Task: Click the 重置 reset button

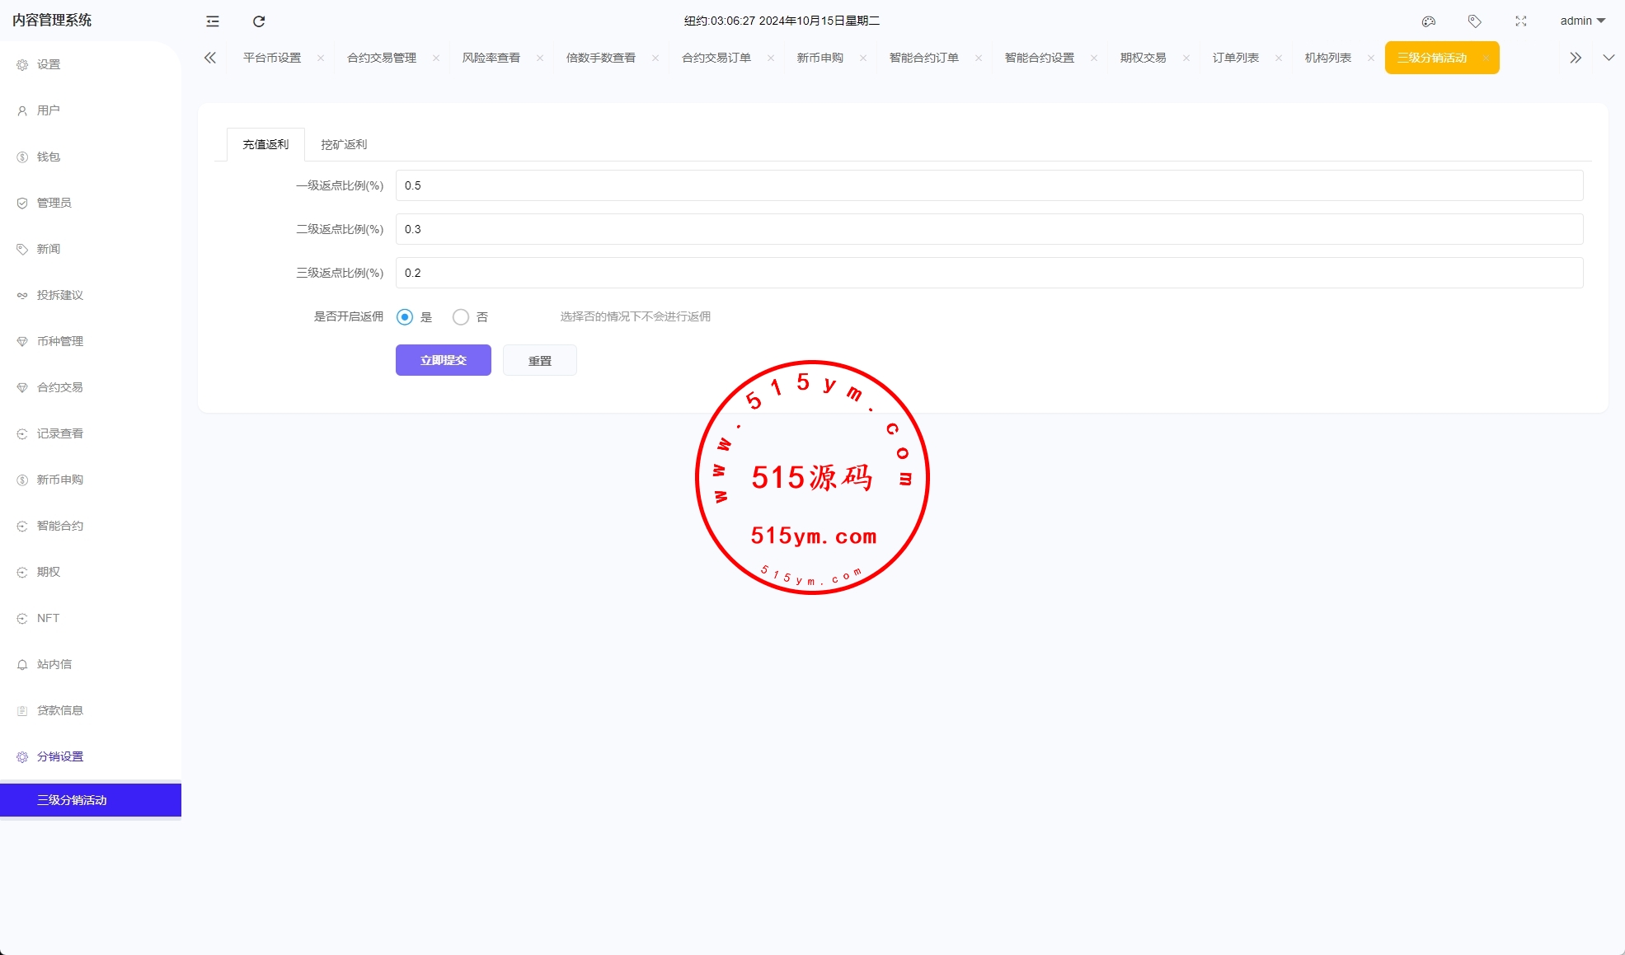Action: (x=540, y=361)
